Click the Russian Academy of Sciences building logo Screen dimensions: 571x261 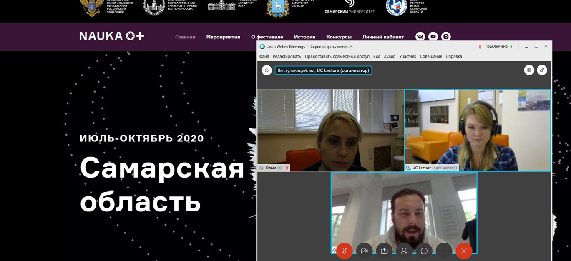[x=221, y=5]
